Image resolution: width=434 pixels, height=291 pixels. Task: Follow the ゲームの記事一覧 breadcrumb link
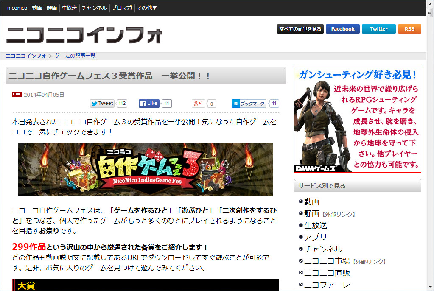75,56
